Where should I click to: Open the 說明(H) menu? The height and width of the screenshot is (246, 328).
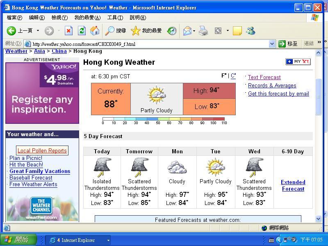click(x=138, y=18)
